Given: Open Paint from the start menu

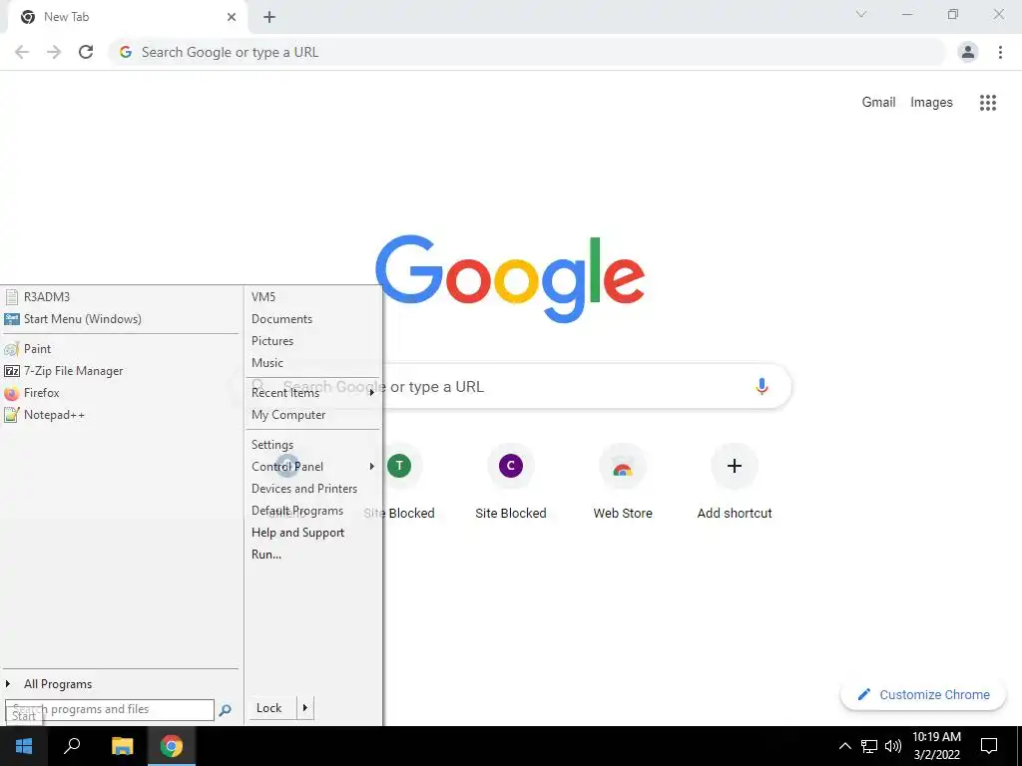Looking at the screenshot, I should [x=37, y=348].
